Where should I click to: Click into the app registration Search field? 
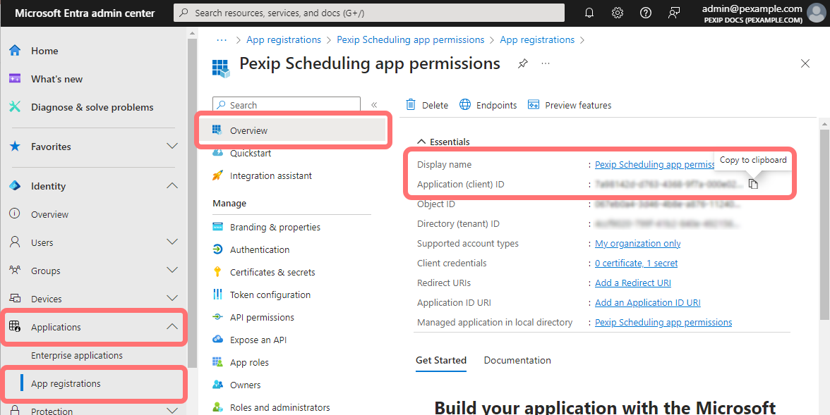(x=286, y=104)
